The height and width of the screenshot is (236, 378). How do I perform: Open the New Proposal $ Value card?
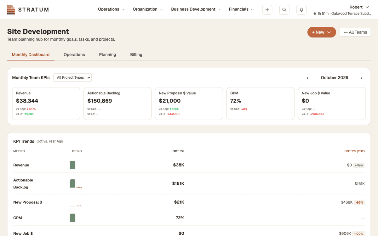tap(189, 104)
